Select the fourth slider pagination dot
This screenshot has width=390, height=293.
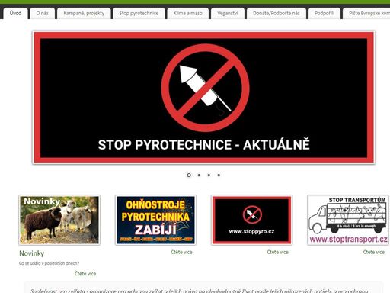[219, 175]
